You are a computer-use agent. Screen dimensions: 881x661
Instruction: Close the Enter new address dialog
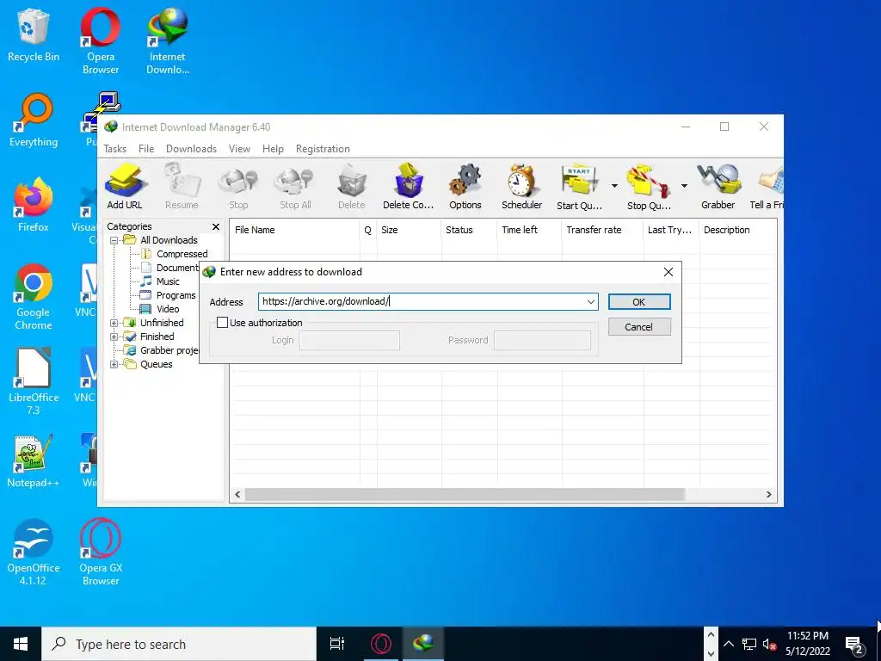pyautogui.click(x=668, y=272)
